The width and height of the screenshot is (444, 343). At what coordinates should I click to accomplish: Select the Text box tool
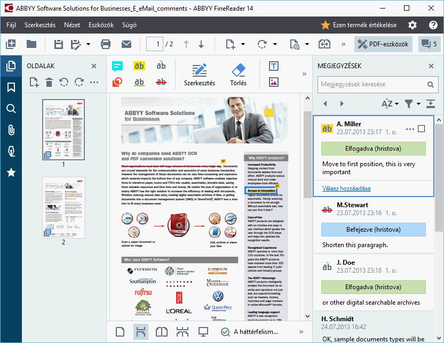coord(274,66)
